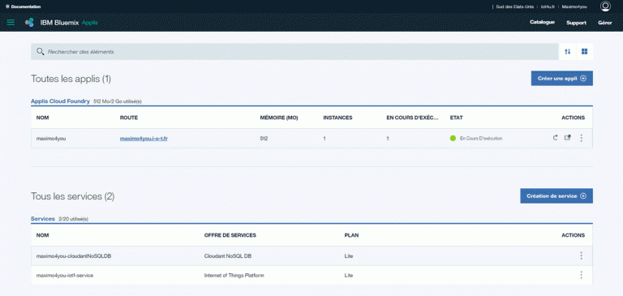Click the sort order arrows icon
The height and width of the screenshot is (296, 623).
click(567, 52)
